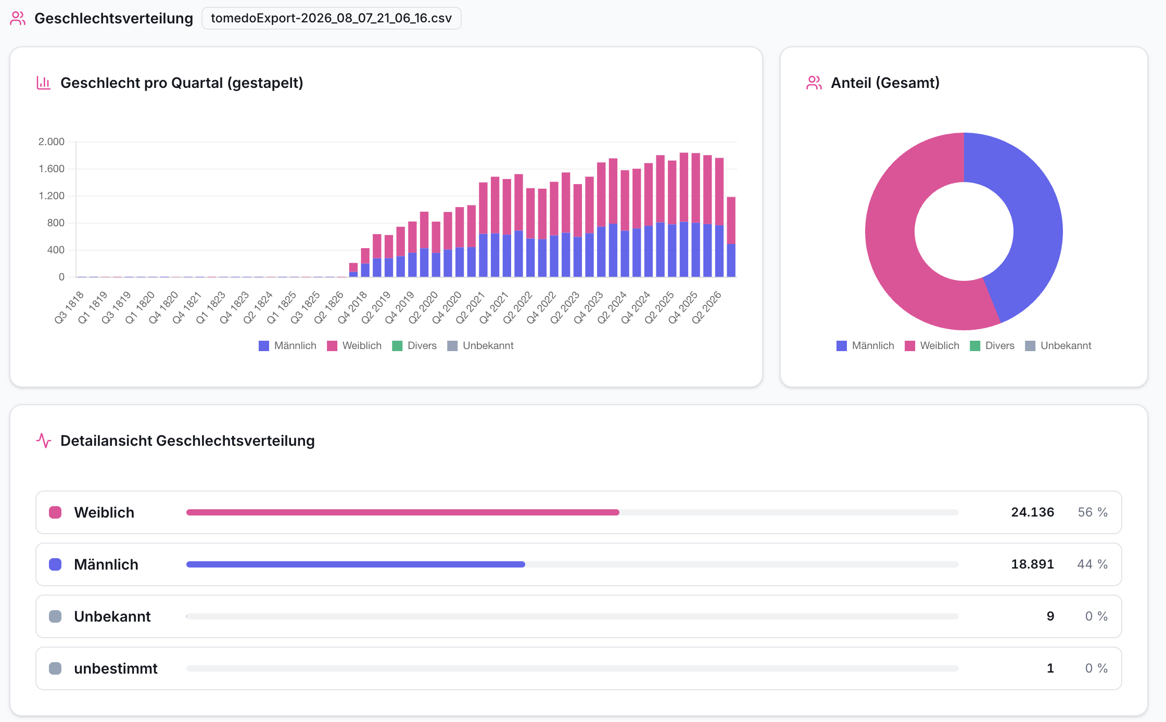Click the Männlich row label
Image resolution: width=1166 pixels, height=722 pixels.
click(x=106, y=564)
